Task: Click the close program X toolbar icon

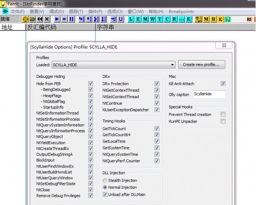Action: click(47, 19)
